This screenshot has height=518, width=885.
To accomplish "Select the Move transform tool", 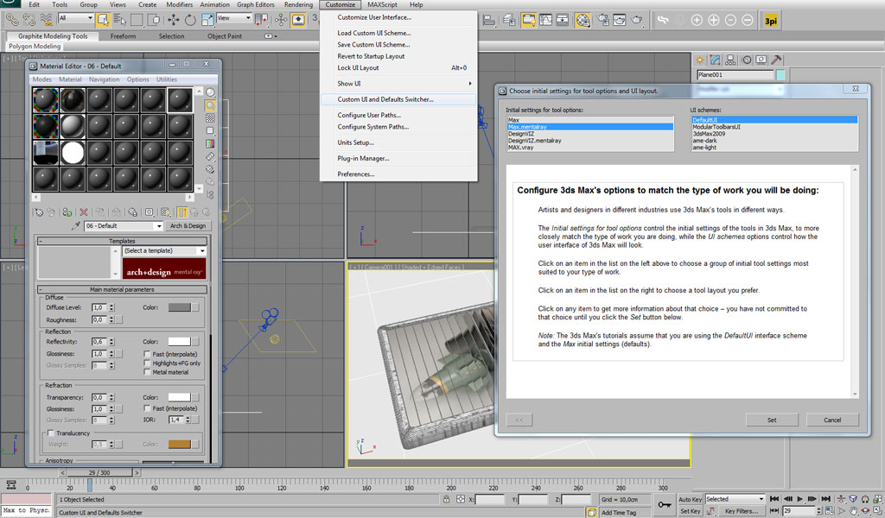I will coord(173,21).
